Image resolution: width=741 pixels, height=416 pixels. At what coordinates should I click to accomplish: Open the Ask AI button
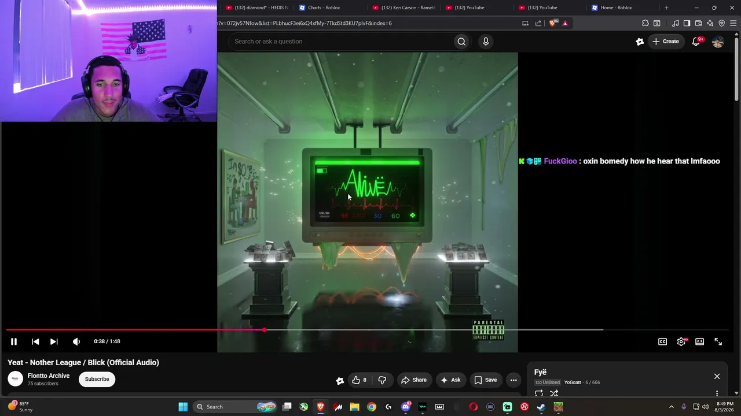(x=450, y=380)
